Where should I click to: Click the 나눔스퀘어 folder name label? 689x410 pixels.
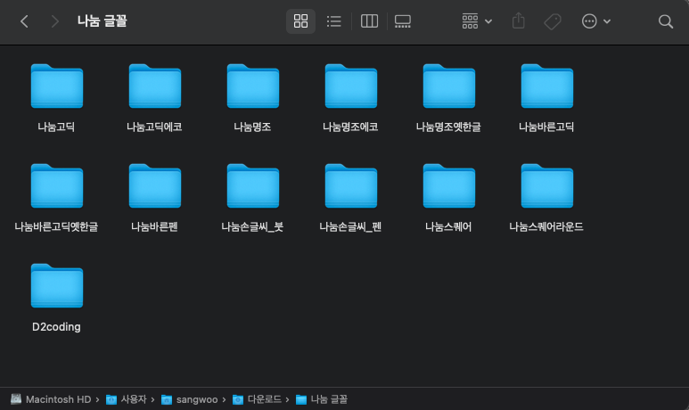pos(448,226)
